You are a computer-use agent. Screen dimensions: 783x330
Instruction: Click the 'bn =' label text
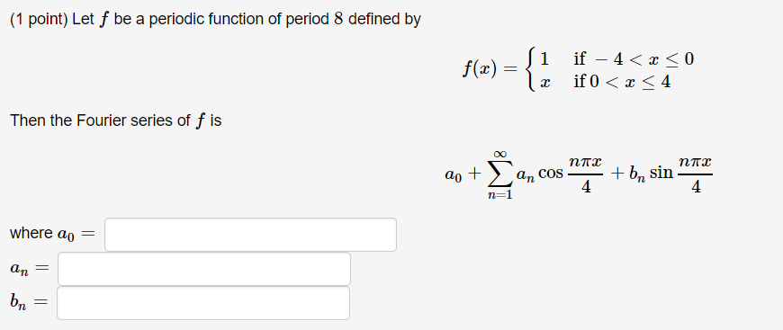28,302
